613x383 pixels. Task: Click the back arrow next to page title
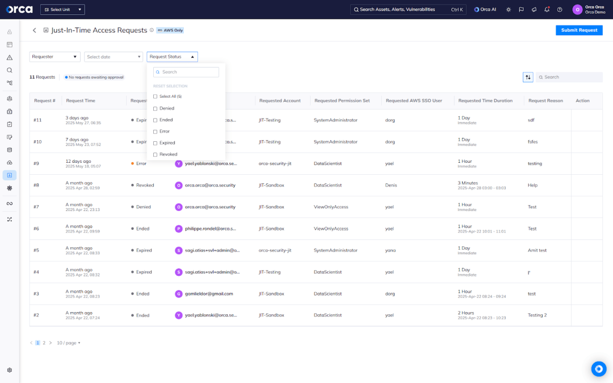(34, 30)
